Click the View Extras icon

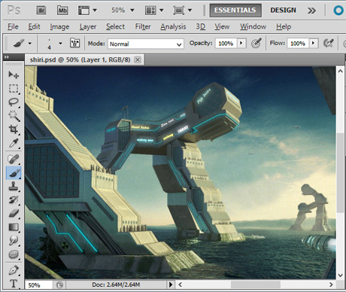click(83, 11)
